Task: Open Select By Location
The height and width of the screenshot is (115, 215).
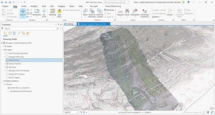Action: (100, 13)
